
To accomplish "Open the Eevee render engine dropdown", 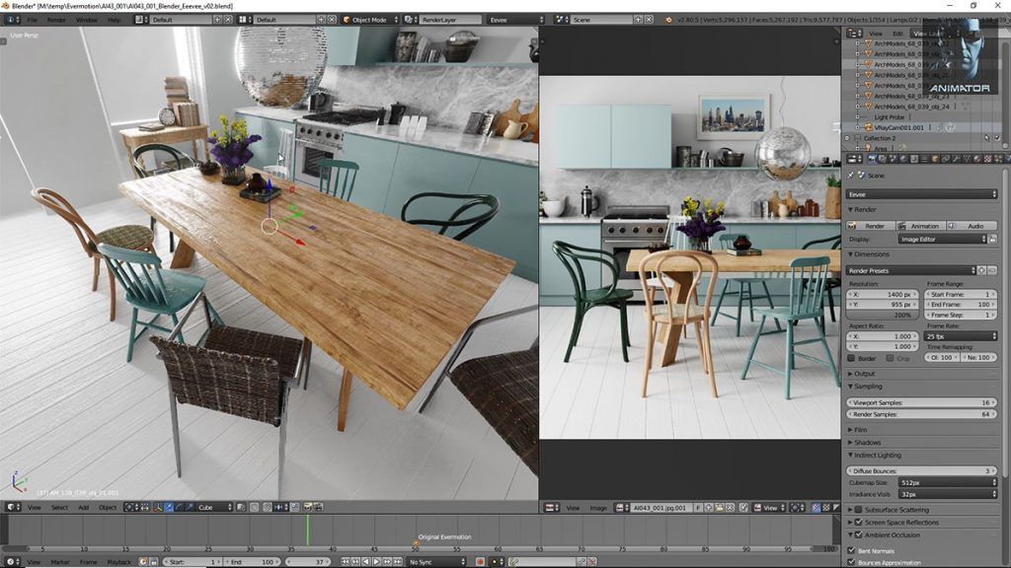I will click(922, 194).
